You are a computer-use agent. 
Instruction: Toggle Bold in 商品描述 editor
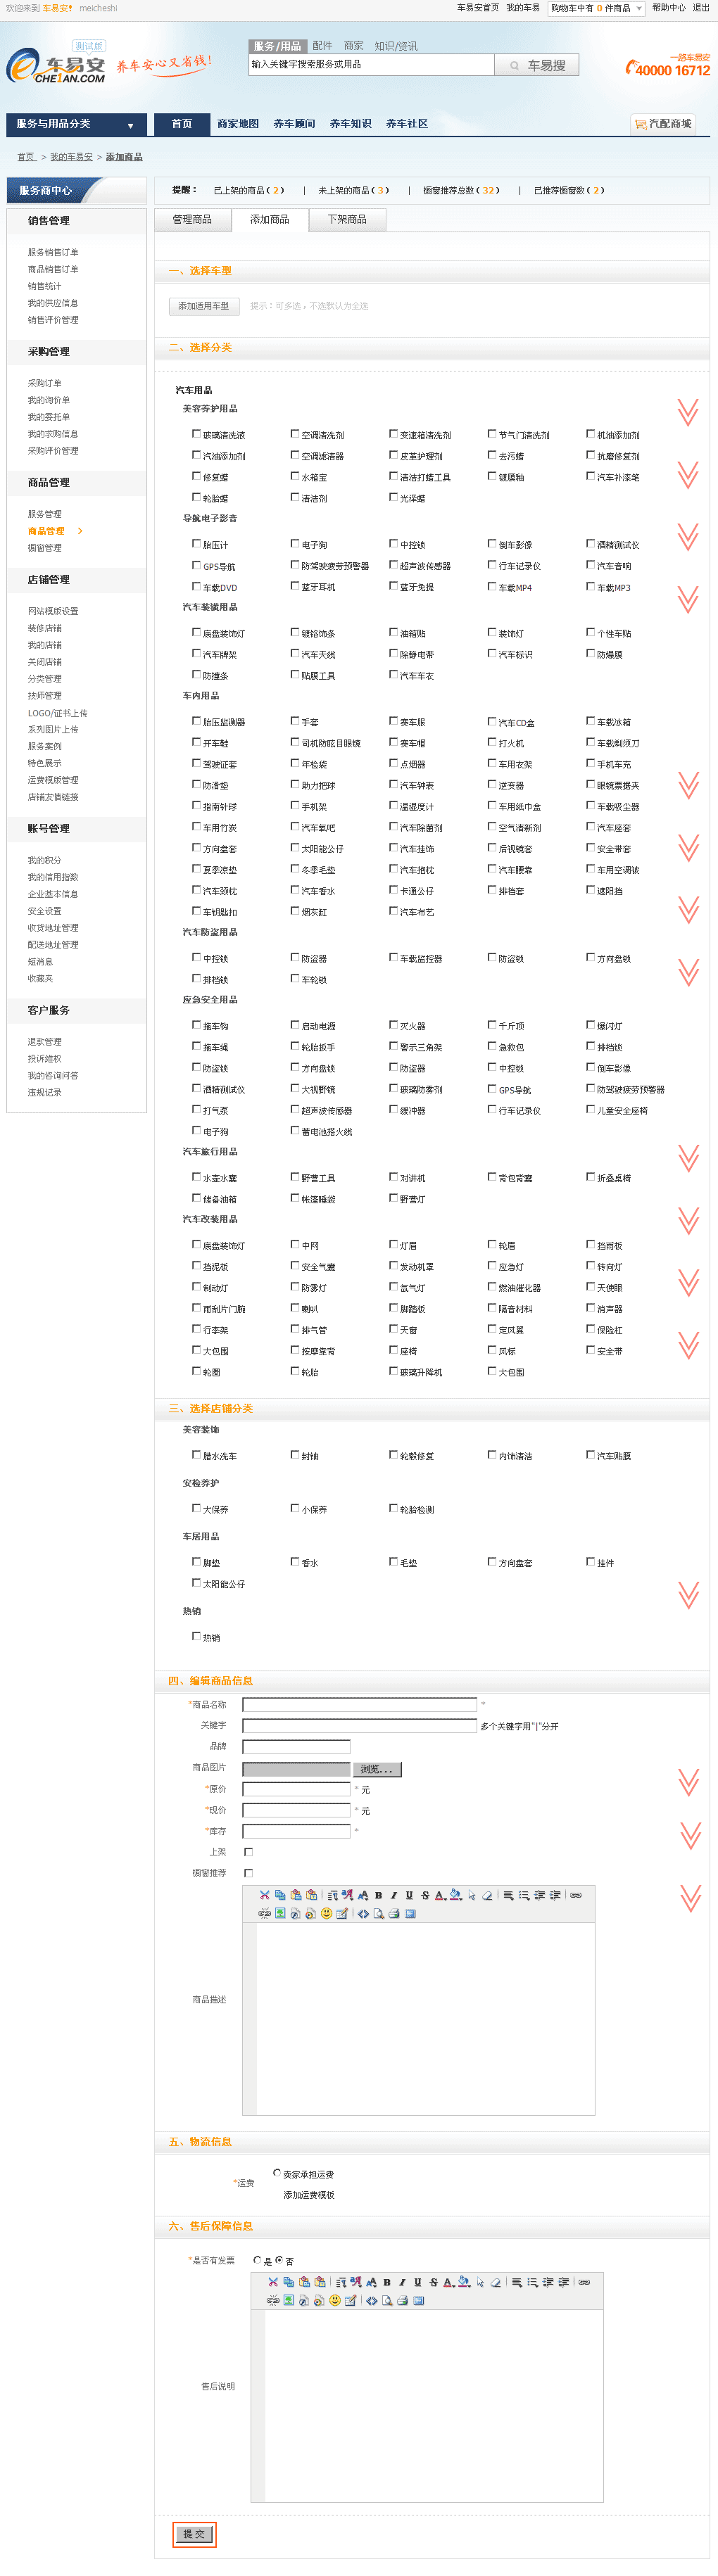378,1895
